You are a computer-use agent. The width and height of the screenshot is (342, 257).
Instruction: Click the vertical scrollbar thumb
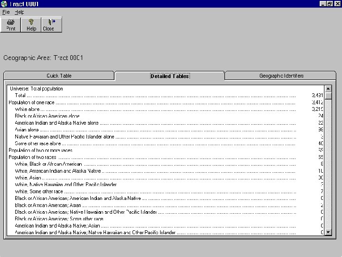328,96
